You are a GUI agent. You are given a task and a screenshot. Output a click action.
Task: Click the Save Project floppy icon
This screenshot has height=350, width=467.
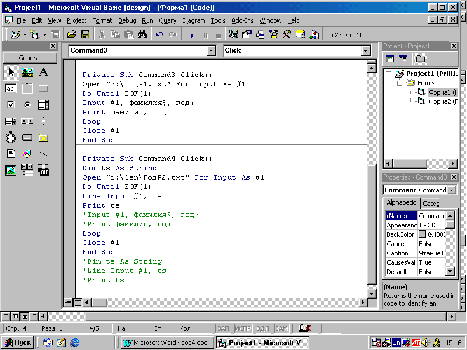point(85,35)
